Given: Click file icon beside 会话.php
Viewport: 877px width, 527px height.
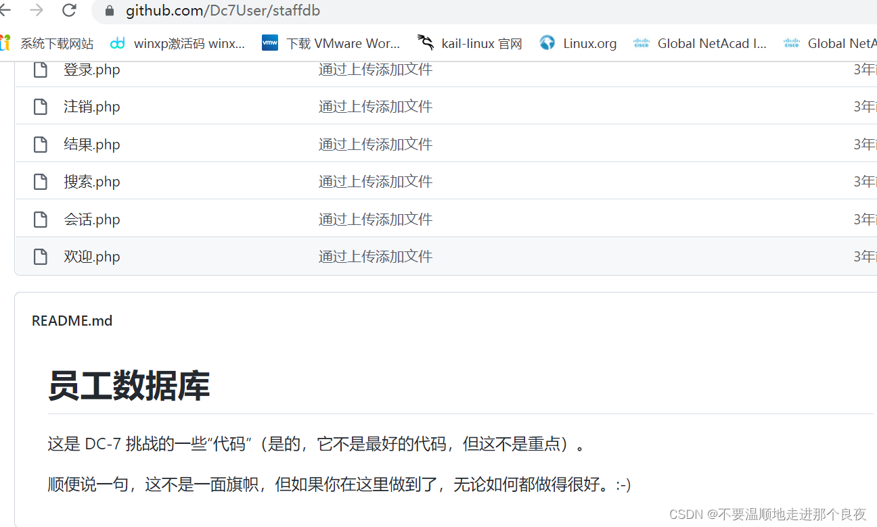Looking at the screenshot, I should click(x=41, y=220).
